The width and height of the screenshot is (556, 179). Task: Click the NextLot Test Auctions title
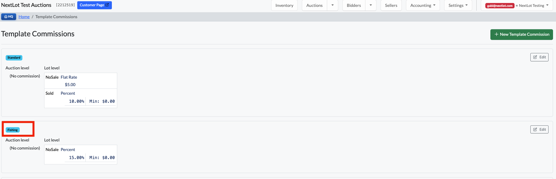(x=26, y=5)
